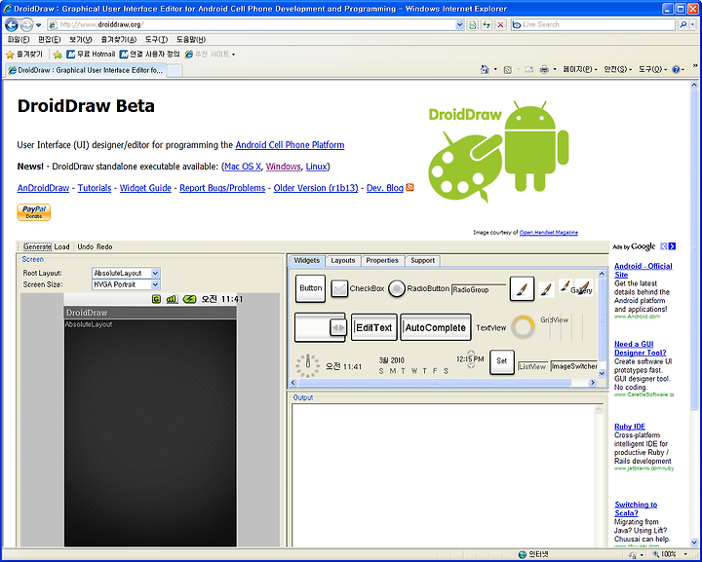Click the Load button

(61, 246)
